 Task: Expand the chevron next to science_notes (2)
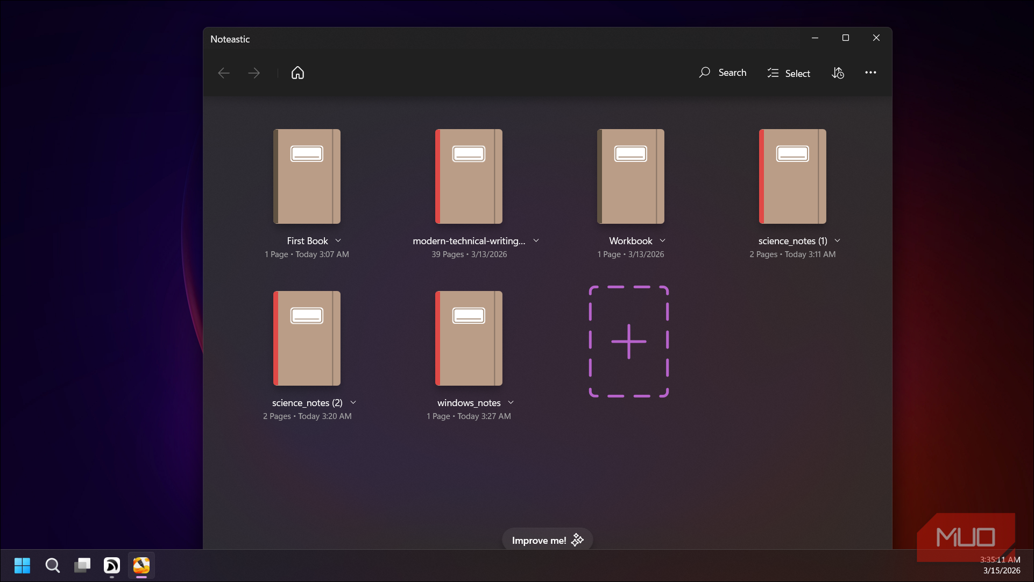click(x=353, y=402)
